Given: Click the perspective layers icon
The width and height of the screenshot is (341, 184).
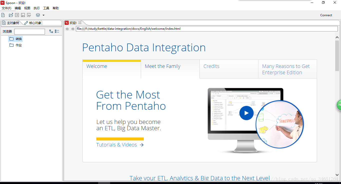Looking at the screenshot, I should pyautogui.click(x=38, y=15).
